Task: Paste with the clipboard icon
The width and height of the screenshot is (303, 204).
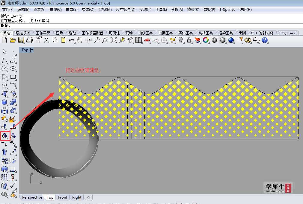Action: click(63, 40)
